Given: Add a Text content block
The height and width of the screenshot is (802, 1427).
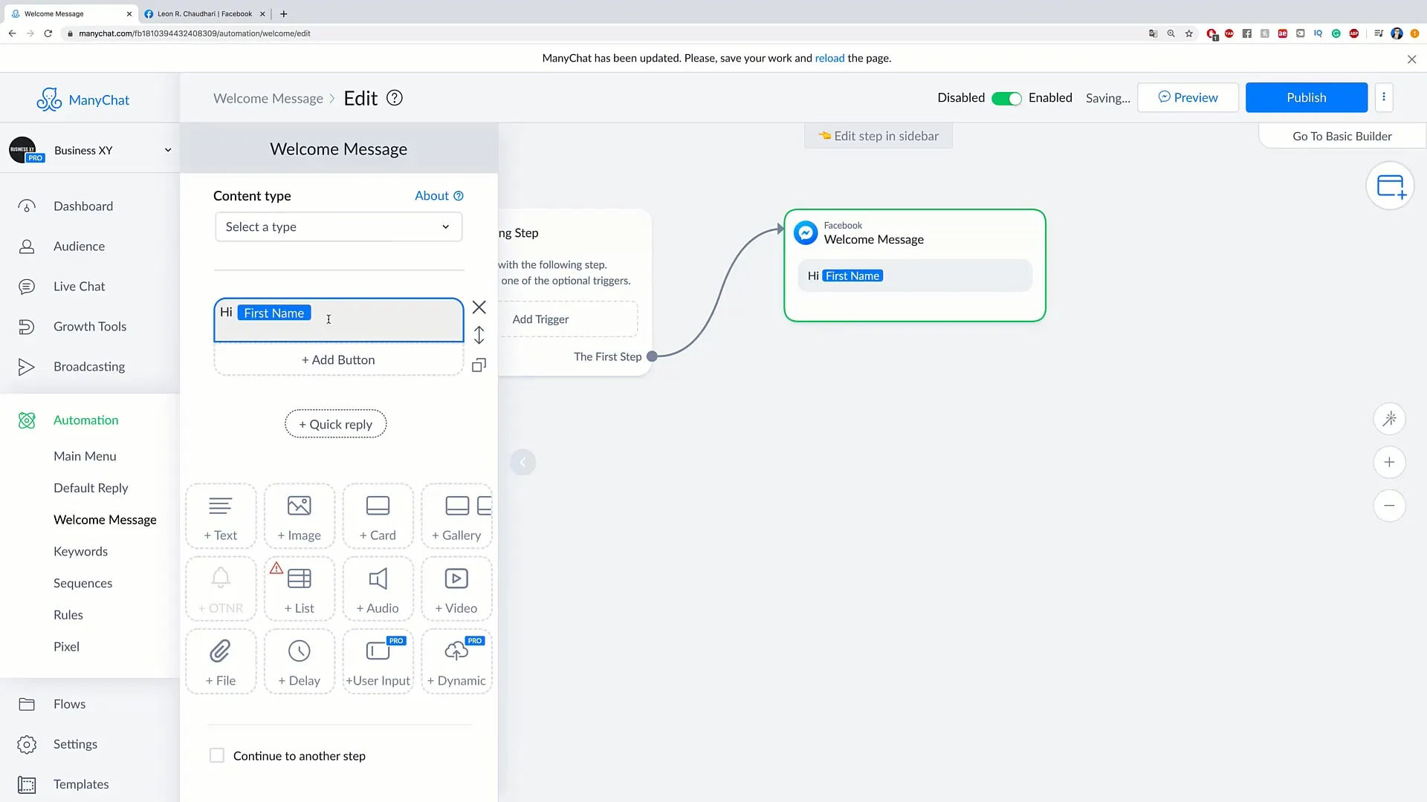Looking at the screenshot, I should (x=221, y=517).
